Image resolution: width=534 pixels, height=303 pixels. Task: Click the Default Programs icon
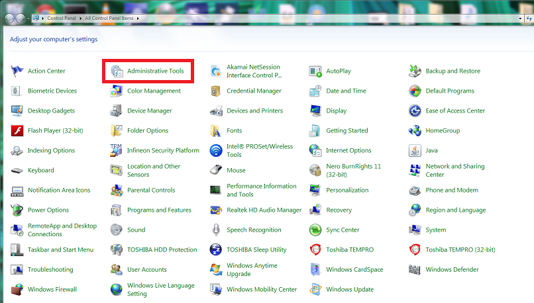click(415, 91)
